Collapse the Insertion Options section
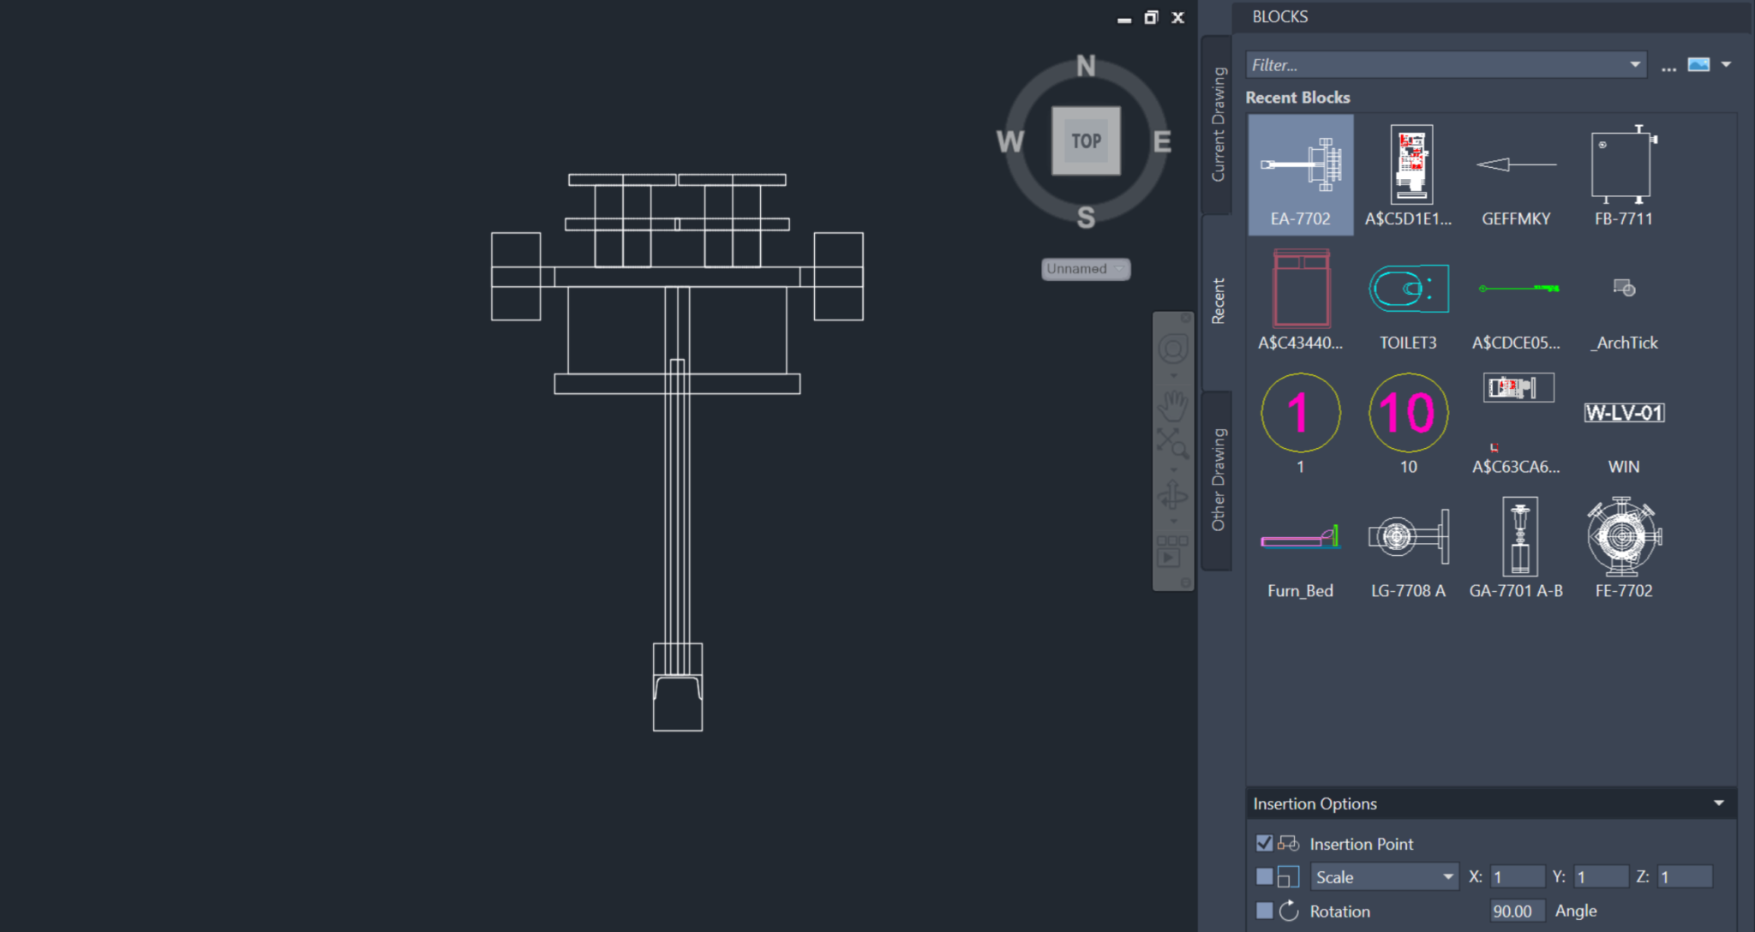 (1718, 804)
